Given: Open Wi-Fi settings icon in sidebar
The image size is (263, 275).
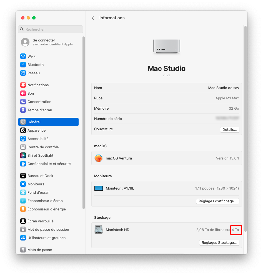Looking at the screenshot, I should pyautogui.click(x=23, y=56).
